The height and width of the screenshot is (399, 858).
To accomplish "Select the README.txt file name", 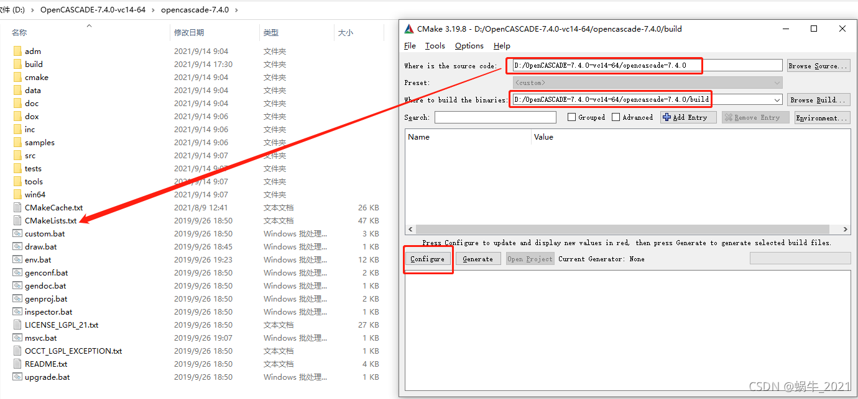I will tap(46, 364).
